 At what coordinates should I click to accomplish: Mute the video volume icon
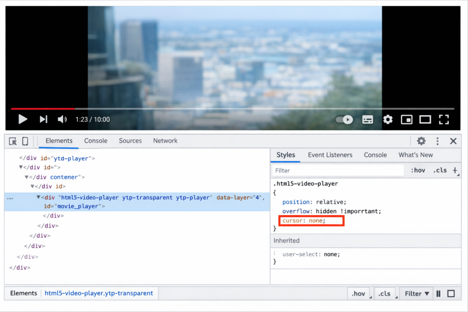[x=62, y=119]
